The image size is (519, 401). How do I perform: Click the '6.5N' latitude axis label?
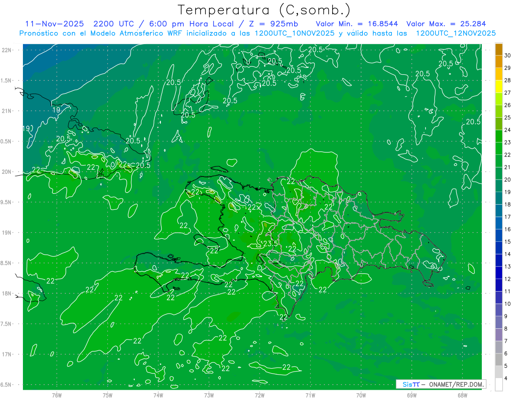click(x=6, y=385)
